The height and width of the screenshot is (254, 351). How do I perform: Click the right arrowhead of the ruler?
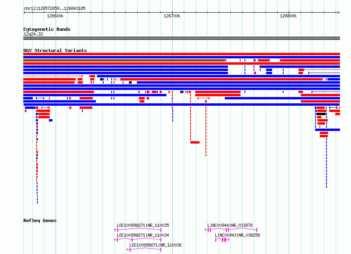click(x=338, y=13)
